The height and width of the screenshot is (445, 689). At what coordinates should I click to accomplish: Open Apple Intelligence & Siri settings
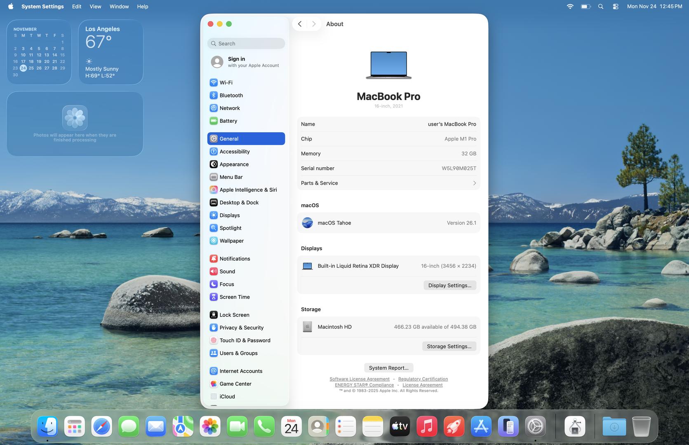point(247,190)
